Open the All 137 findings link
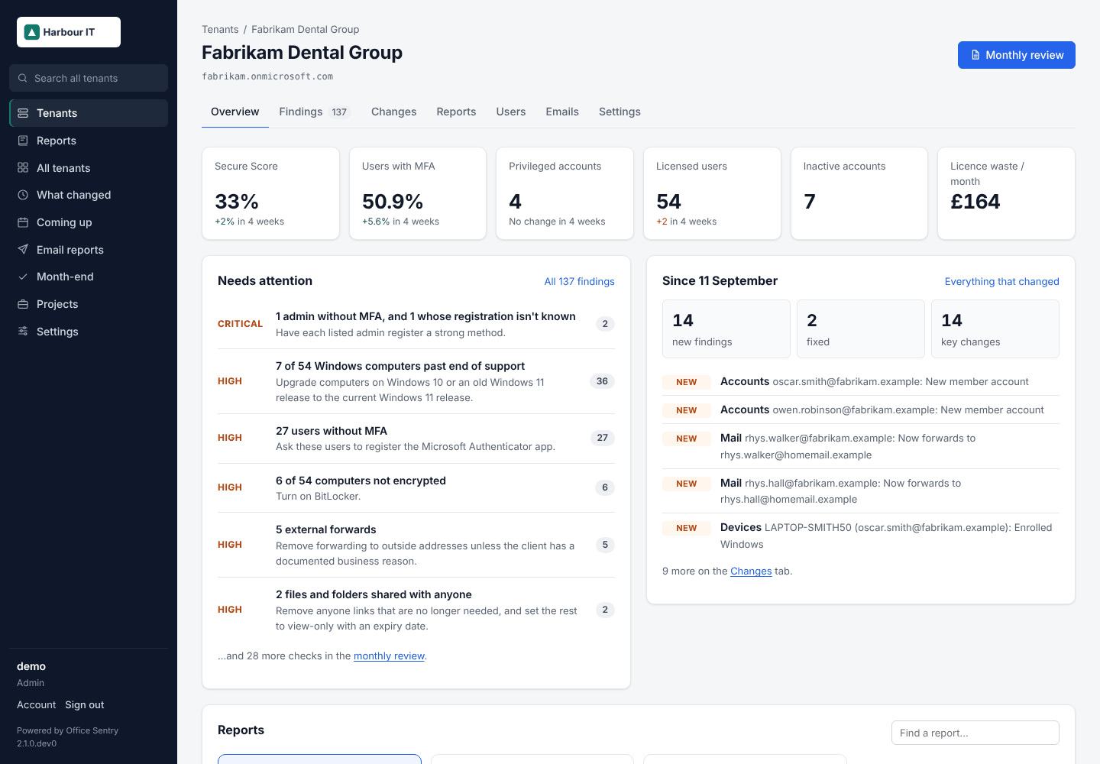The width and height of the screenshot is (1100, 764). 579,282
